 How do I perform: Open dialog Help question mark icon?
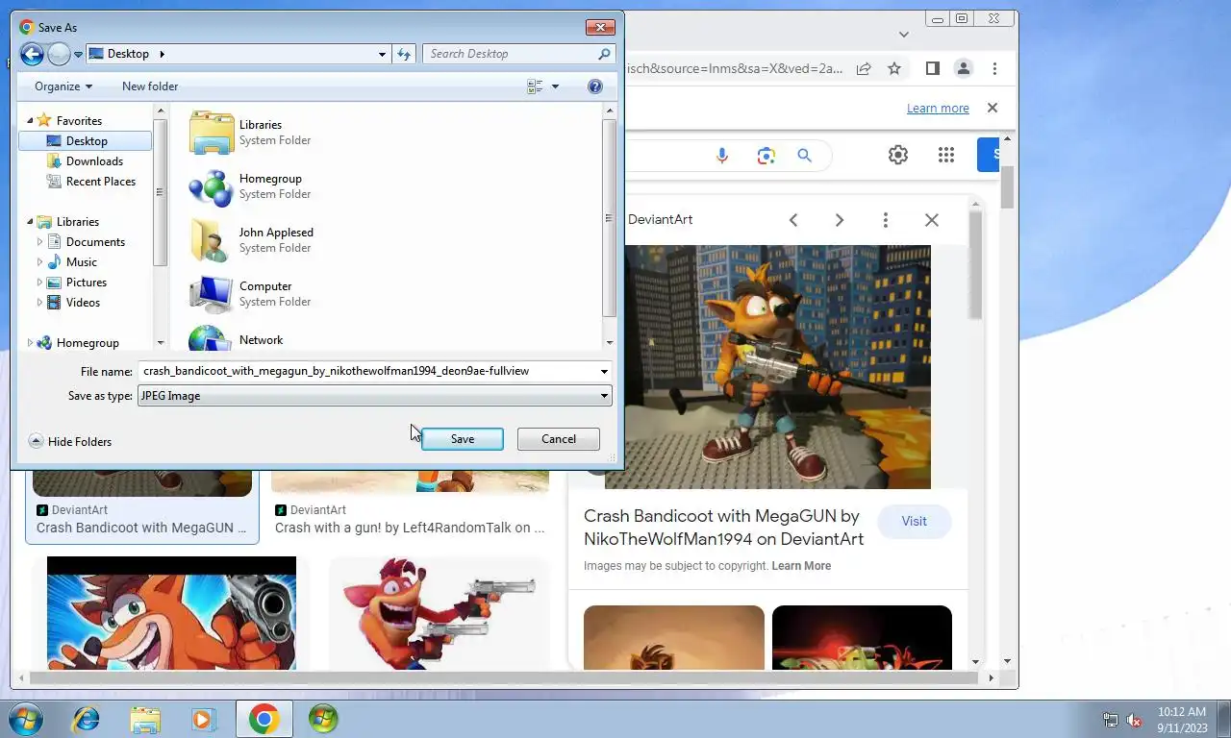click(595, 86)
